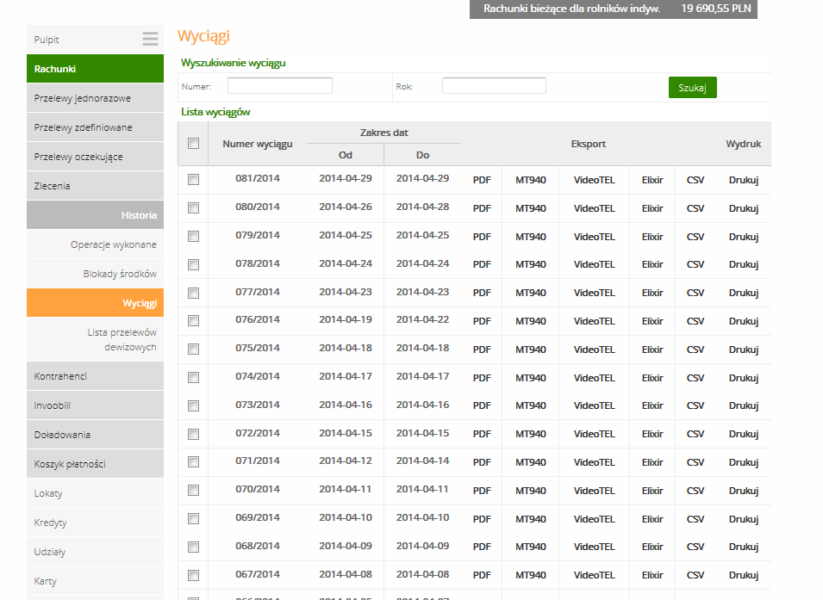Export statement 070/2014 as VideoTEL

594,491
